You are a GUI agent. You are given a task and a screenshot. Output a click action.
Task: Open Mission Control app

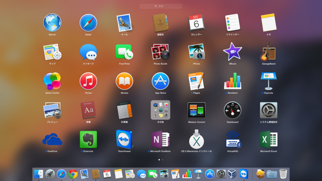pos(196,110)
